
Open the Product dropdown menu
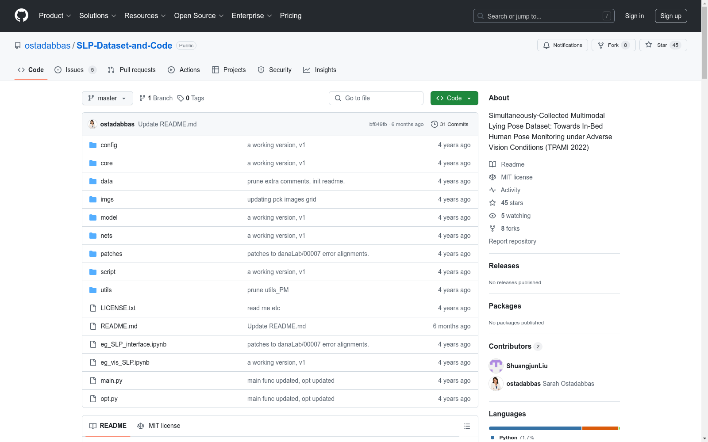click(55, 16)
